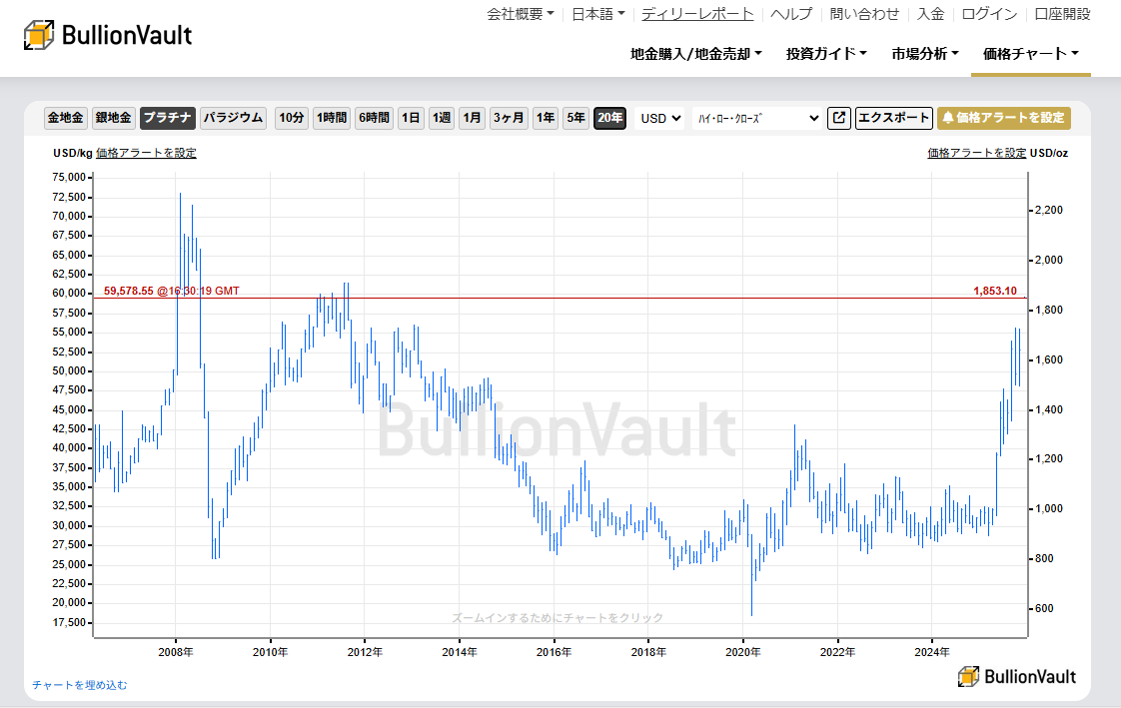
Task: Open chart in new window icon
Action: click(839, 118)
